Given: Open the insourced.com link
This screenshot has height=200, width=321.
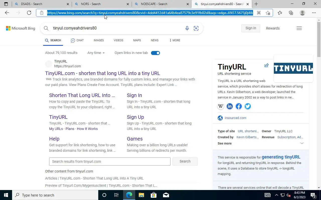Looking at the screenshot, I should pos(235,118).
